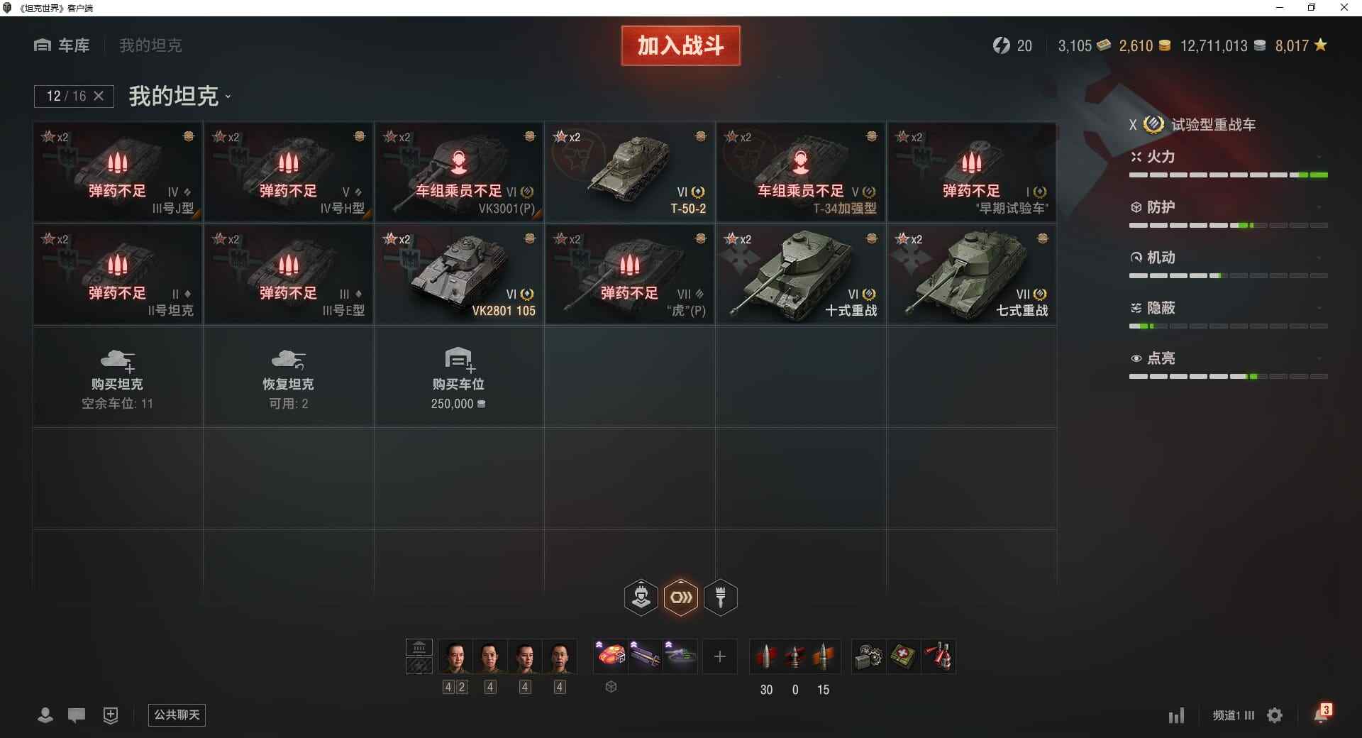Screen dimensions: 1362x738
Task: Click the red 加入战斗 button
Action: [x=681, y=45]
